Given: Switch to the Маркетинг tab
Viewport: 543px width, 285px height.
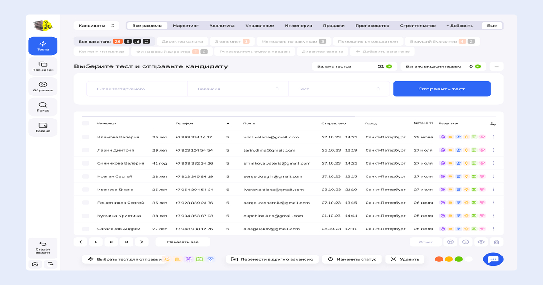Looking at the screenshot, I should tap(186, 26).
